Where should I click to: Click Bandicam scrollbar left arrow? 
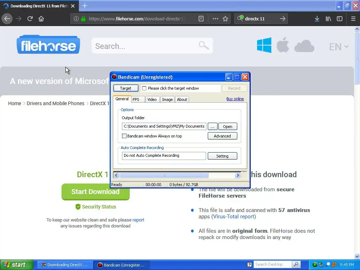116,175
